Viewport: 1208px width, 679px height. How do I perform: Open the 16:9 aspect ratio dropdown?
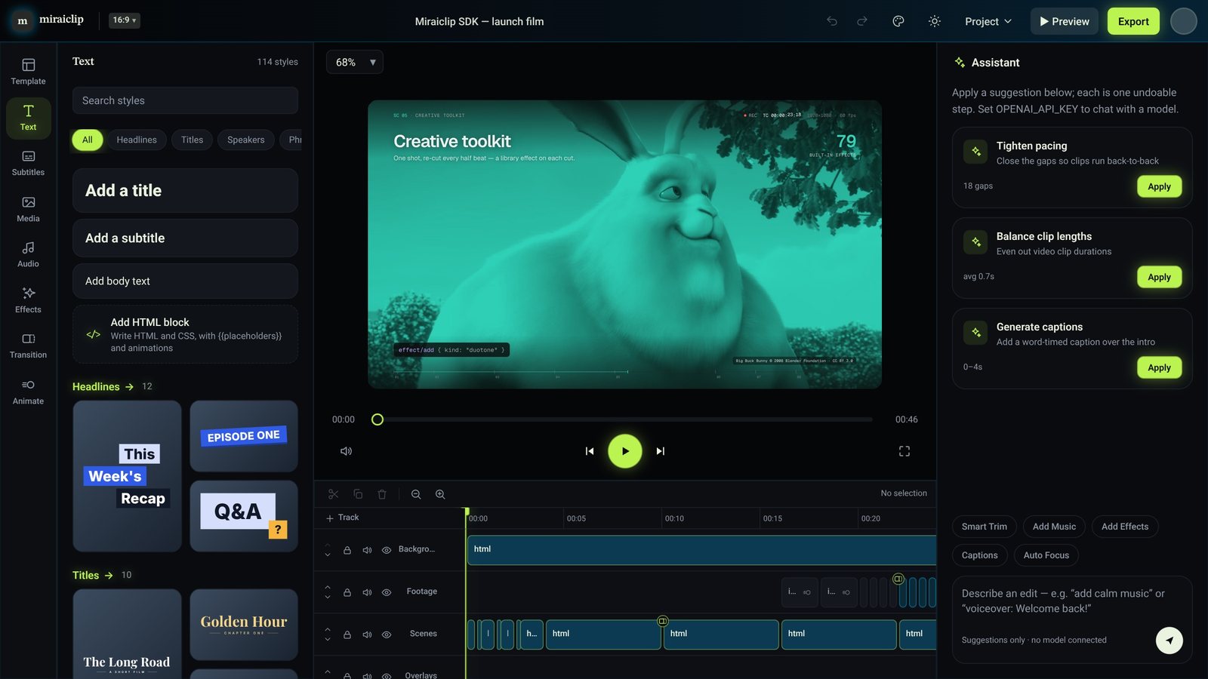[125, 20]
